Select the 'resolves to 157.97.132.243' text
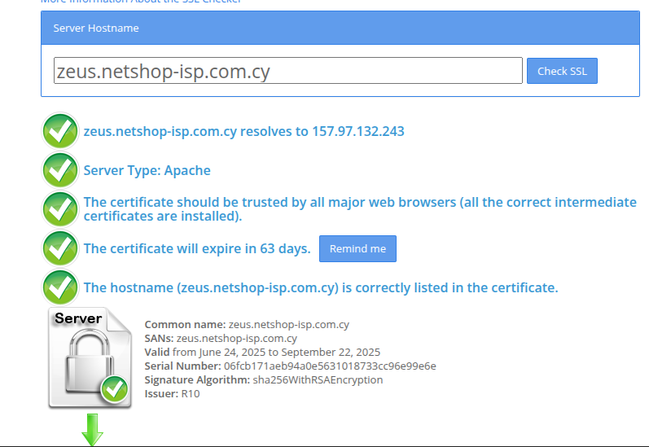Image resolution: width=649 pixels, height=447 pixels. [x=322, y=131]
